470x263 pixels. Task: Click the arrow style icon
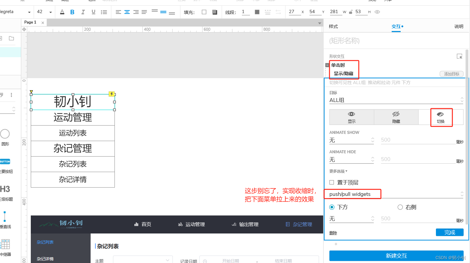click(278, 12)
